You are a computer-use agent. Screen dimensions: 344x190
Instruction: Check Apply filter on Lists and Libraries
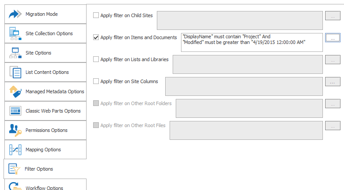[x=96, y=59]
